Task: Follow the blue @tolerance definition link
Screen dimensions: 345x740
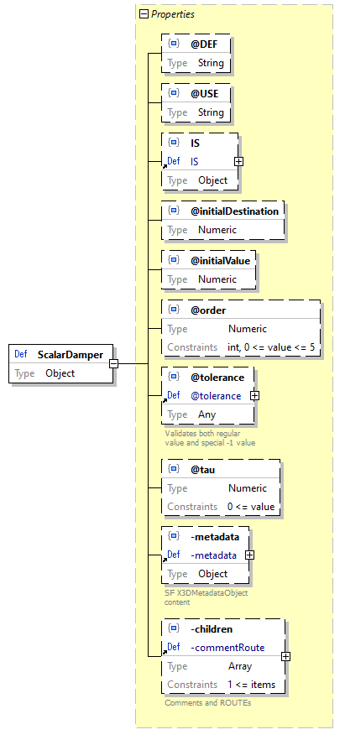Action: pos(216,396)
